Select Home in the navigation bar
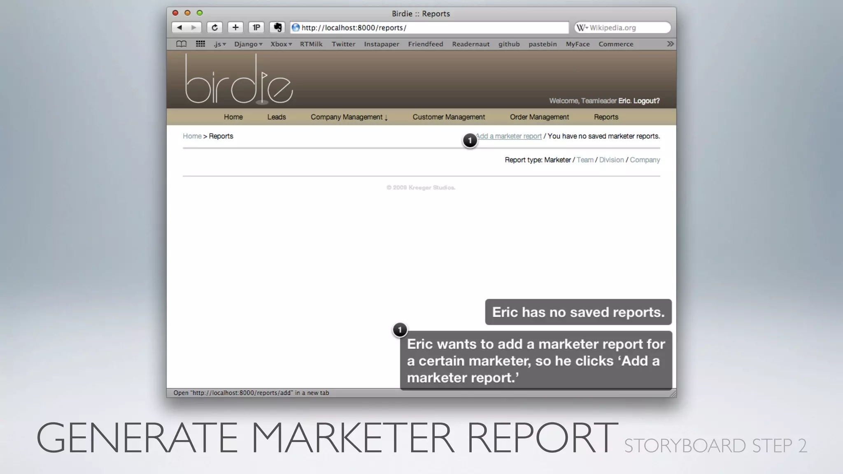This screenshot has width=843, height=474. 233,117
